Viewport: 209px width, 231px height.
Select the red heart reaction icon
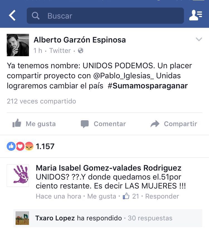(20, 146)
